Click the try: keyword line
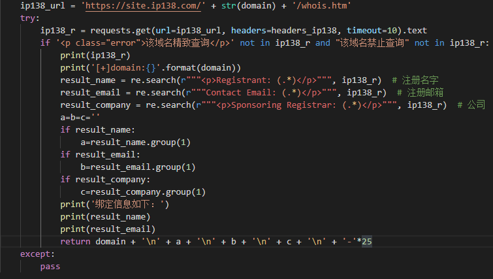 click(30, 18)
